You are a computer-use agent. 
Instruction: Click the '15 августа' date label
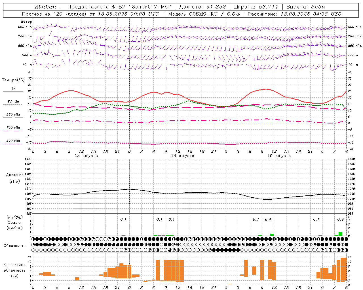[279, 156]
